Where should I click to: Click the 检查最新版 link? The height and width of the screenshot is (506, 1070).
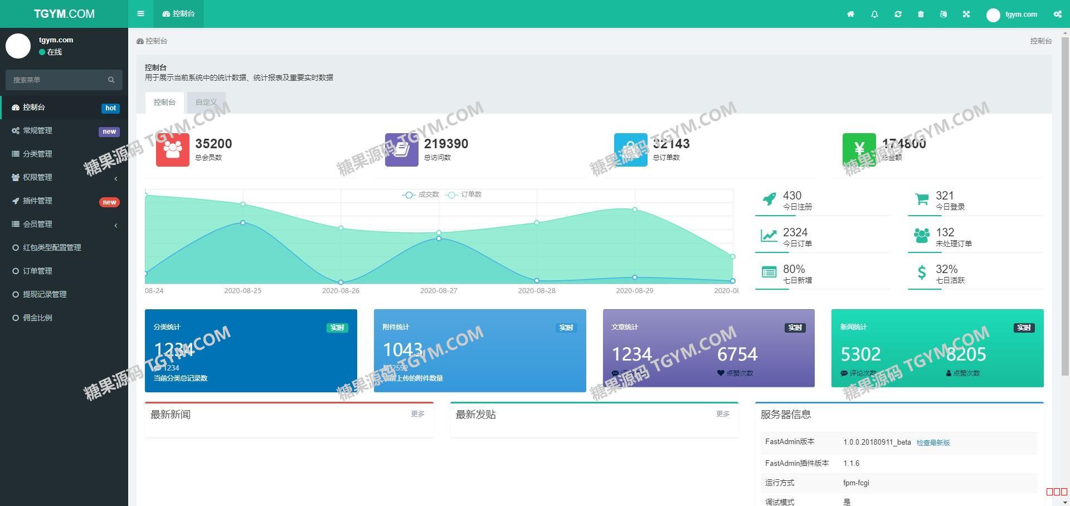tap(933, 443)
